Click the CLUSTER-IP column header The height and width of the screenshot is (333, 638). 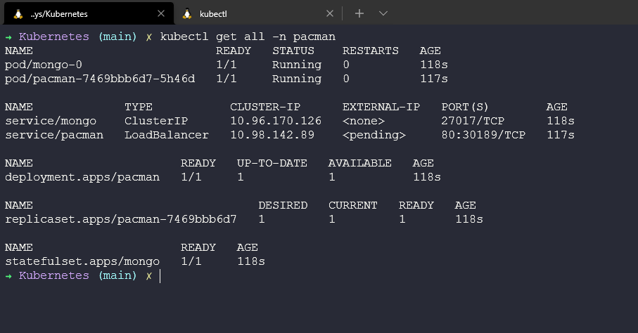[265, 107]
